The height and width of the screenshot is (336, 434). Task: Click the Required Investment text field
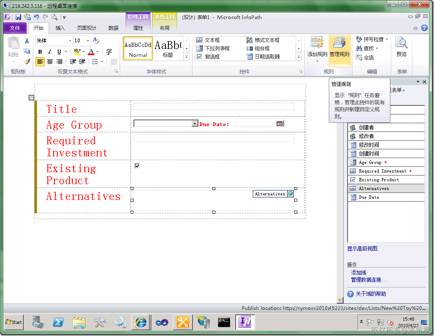(214, 138)
